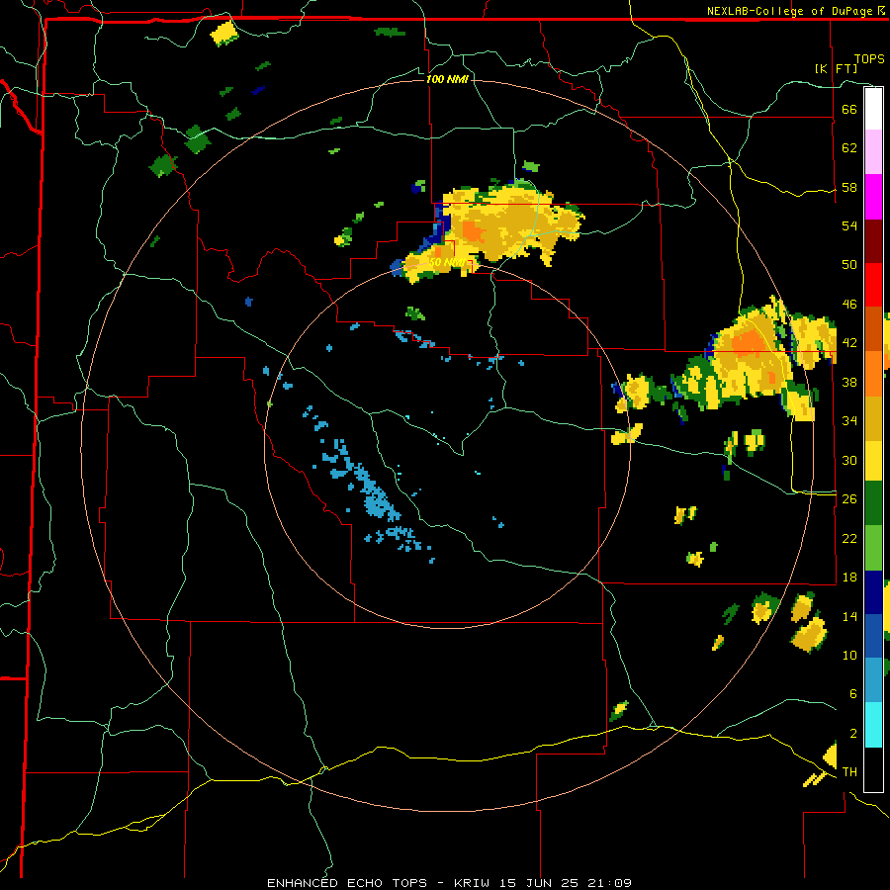The height and width of the screenshot is (890, 890).
Task: Click the medium blue legend swatch above 10
Action: [873, 636]
